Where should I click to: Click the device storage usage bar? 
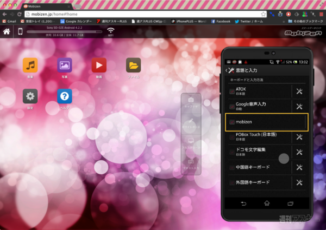pos(65,32)
